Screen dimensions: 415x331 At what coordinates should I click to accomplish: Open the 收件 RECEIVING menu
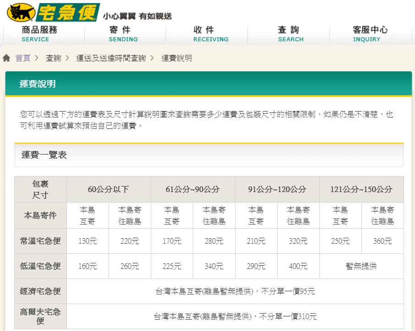click(x=211, y=34)
